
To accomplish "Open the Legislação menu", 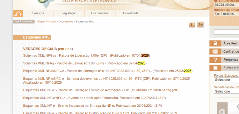I will coord(69,13).
